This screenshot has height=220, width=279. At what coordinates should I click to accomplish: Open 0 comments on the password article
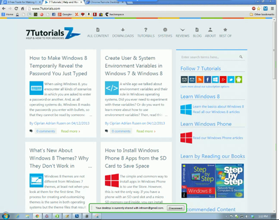pos(45,131)
